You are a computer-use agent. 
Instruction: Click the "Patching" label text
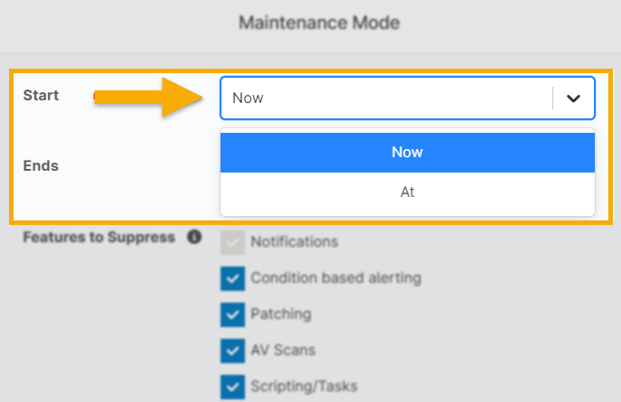point(280,314)
